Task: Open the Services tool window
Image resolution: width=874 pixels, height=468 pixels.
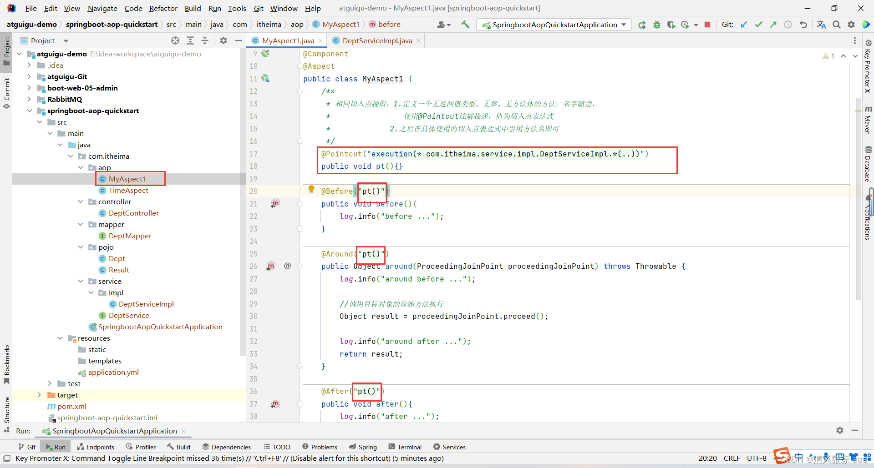Action: 449,447
